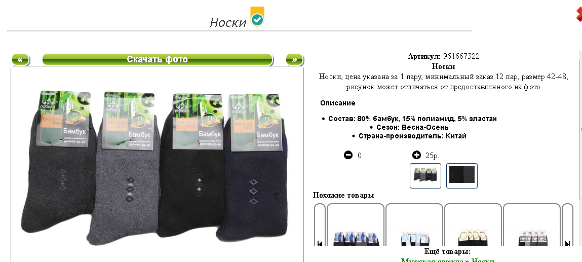Go to the next photo with » button
Image resolution: width=582 pixels, height=262 pixels.
click(x=295, y=59)
